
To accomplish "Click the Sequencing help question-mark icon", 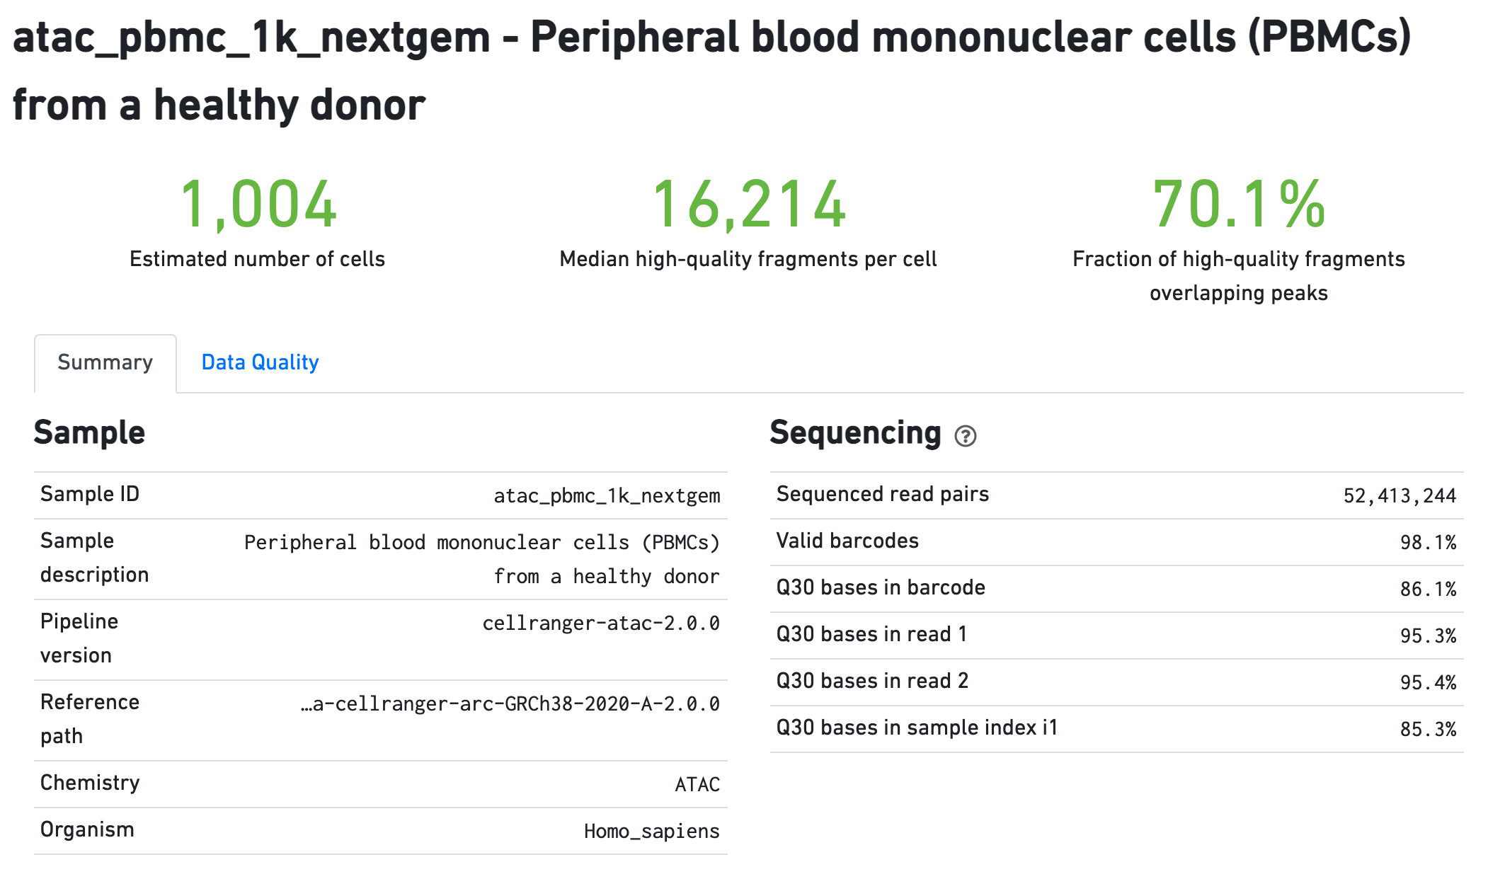I will click(x=965, y=436).
